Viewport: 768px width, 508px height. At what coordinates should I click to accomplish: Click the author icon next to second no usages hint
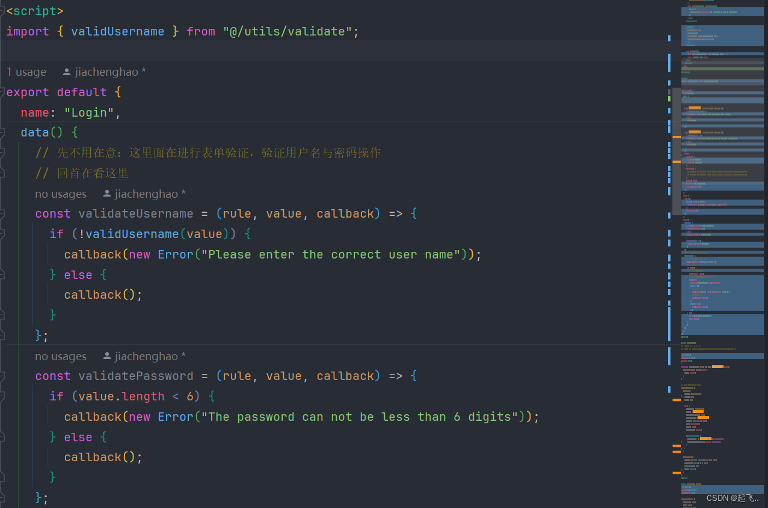106,356
